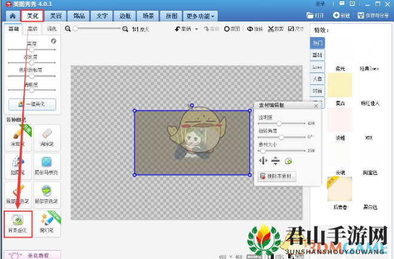
Task: Click the skin icon beside the feedback icon
Action: (x=352, y=4)
